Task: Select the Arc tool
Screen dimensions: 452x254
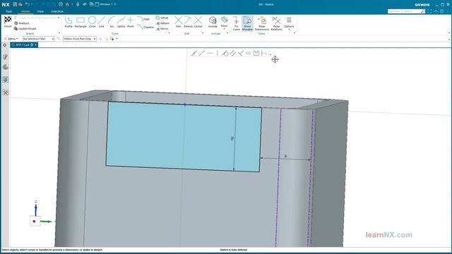Action: (x=112, y=22)
